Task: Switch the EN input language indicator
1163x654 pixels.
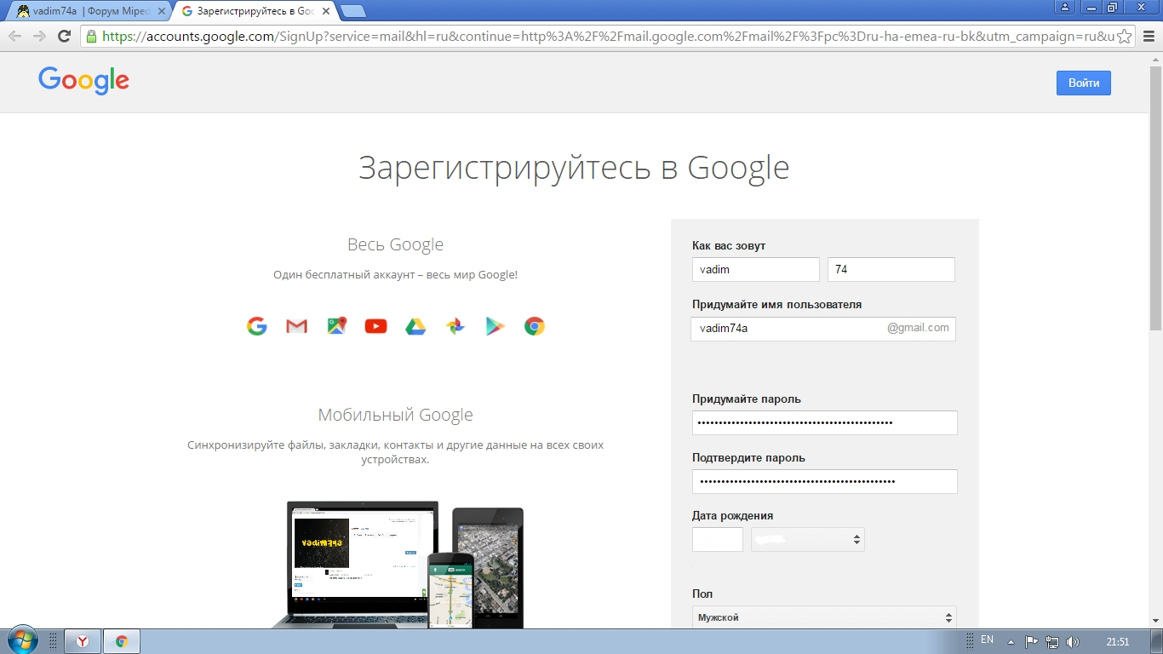Action: pos(987,640)
